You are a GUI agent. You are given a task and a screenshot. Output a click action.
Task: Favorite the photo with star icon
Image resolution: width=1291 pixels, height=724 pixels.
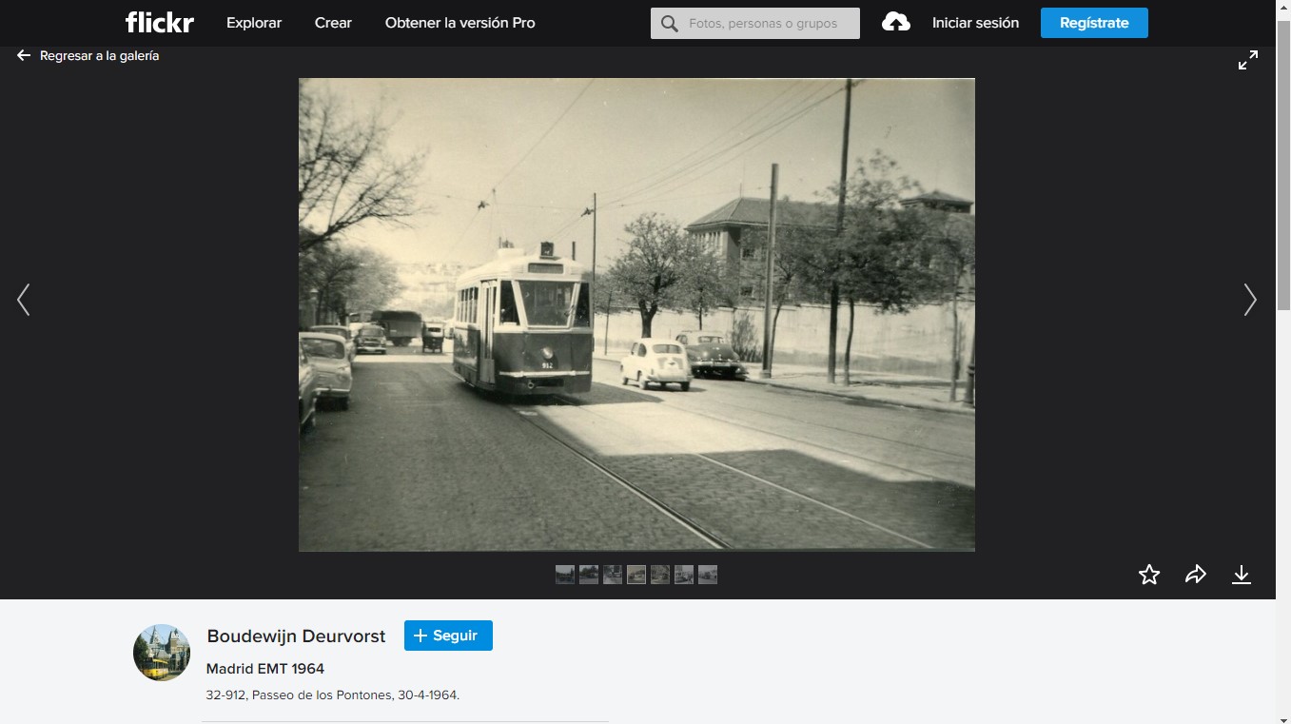point(1149,575)
